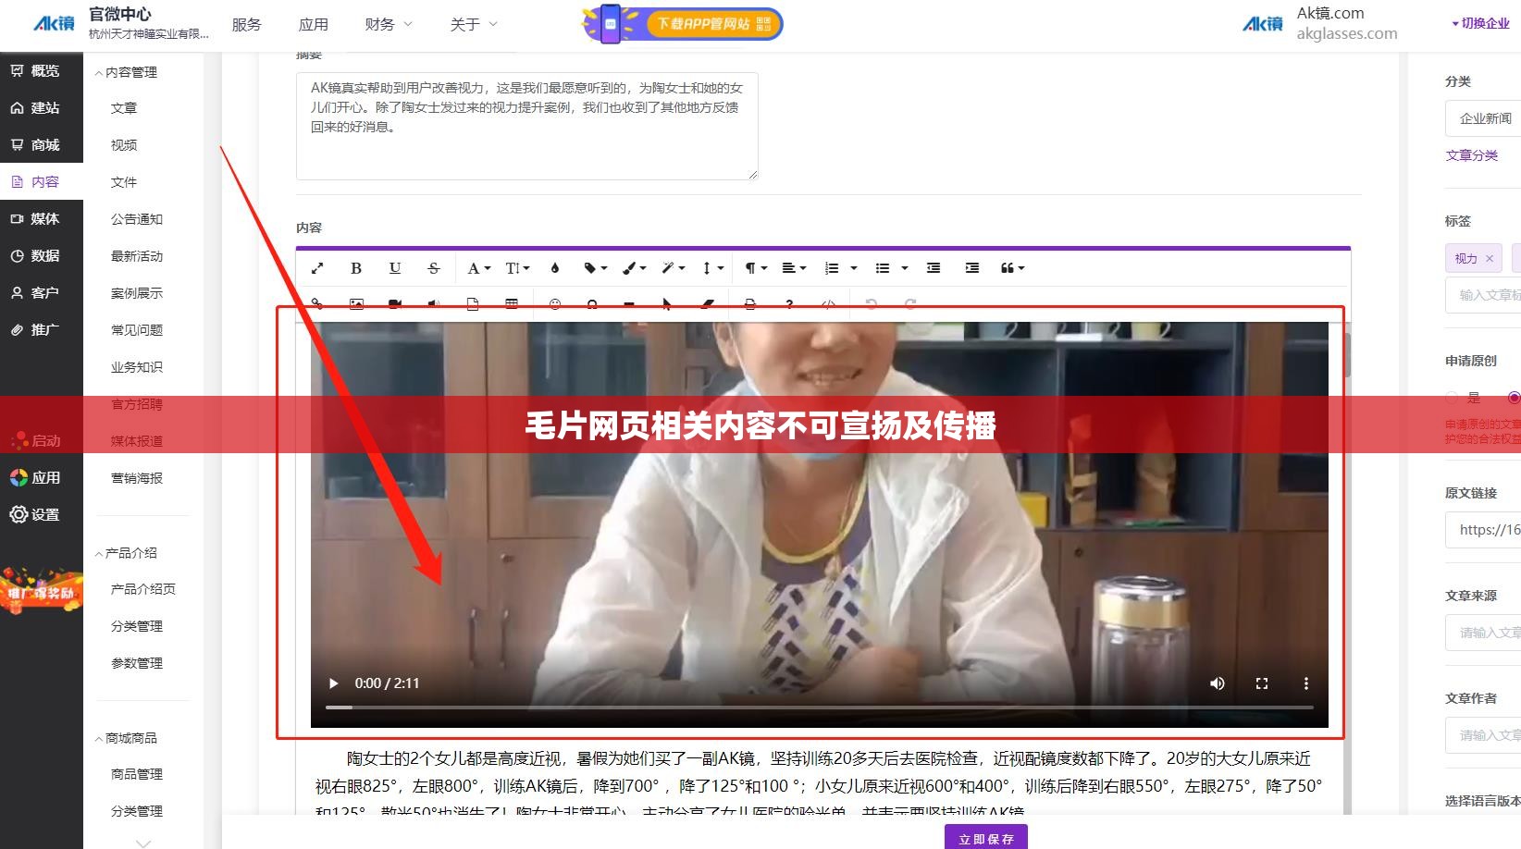
Task: Insert file via the document icon
Action: pyautogui.click(x=473, y=303)
